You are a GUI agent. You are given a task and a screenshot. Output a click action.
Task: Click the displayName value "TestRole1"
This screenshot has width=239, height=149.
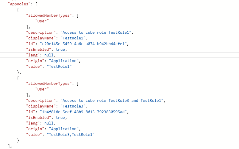coord(74,38)
